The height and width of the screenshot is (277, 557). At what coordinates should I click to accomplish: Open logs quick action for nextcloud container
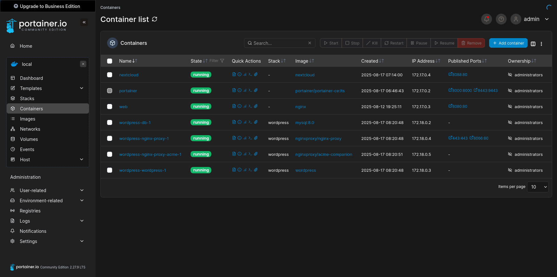(234, 74)
